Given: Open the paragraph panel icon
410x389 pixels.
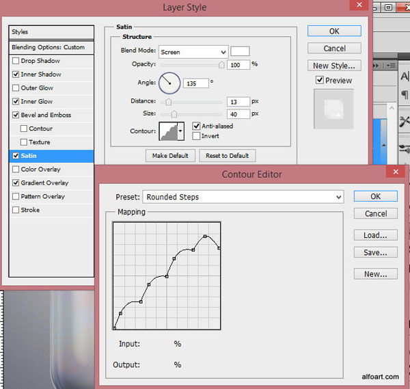Looking at the screenshot, I should click(x=405, y=94).
